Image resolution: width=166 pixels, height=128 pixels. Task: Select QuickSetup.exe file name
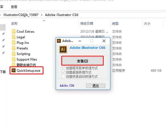coord(28,71)
